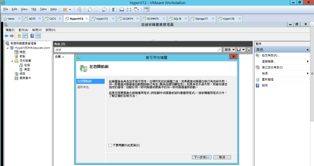Collapse the HyperV80HA.keycats.com tree node
Viewport: 314px width, 166px height.
8,47
